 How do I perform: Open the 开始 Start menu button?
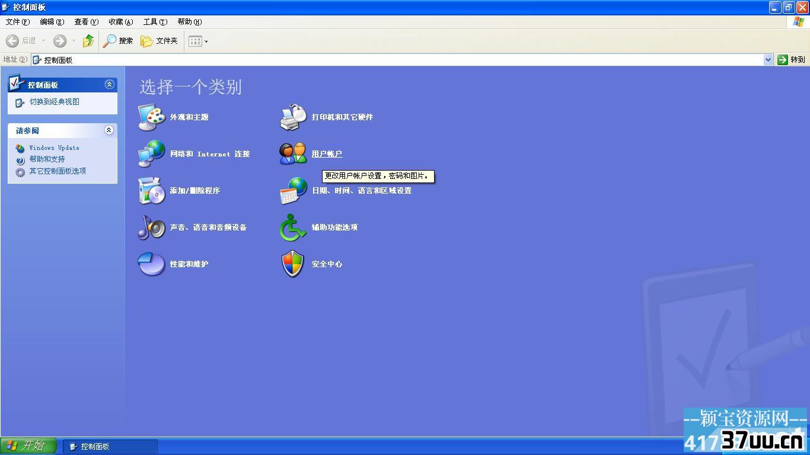point(28,446)
